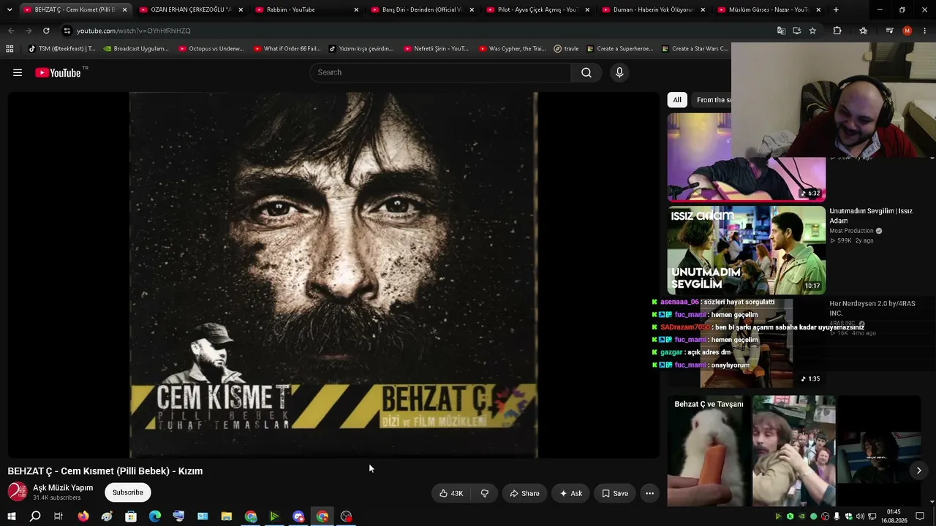Open the TSM (@teekfeast) bookmark
This screenshot has width=936, height=526.
pyautogui.click(x=61, y=49)
